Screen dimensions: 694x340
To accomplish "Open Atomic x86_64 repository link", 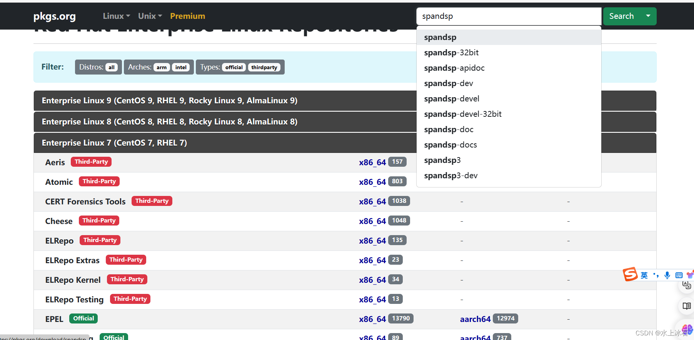I will tap(372, 182).
